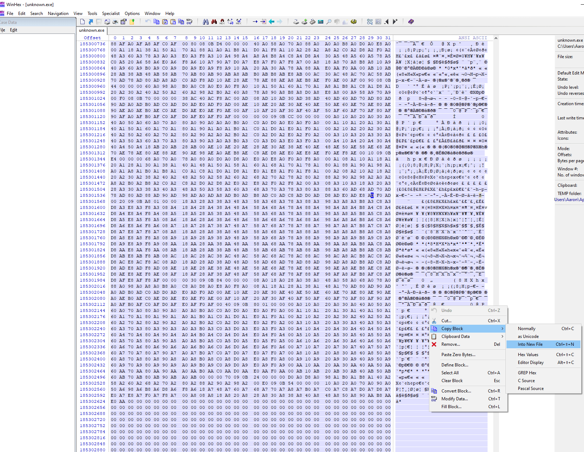
Task: Click the Go To Offset arrow icon
Action: [255, 22]
